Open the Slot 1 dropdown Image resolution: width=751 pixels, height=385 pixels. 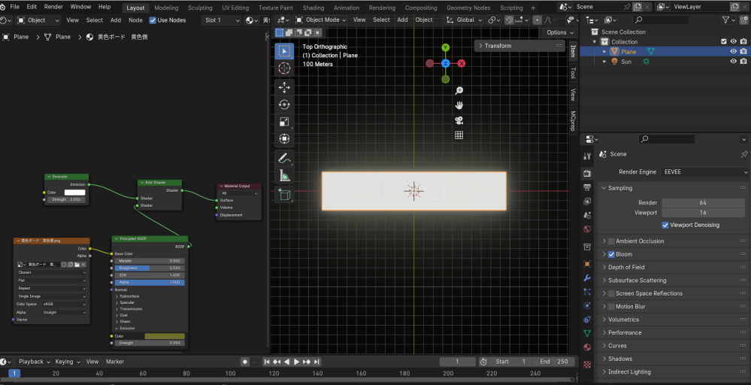click(222, 20)
